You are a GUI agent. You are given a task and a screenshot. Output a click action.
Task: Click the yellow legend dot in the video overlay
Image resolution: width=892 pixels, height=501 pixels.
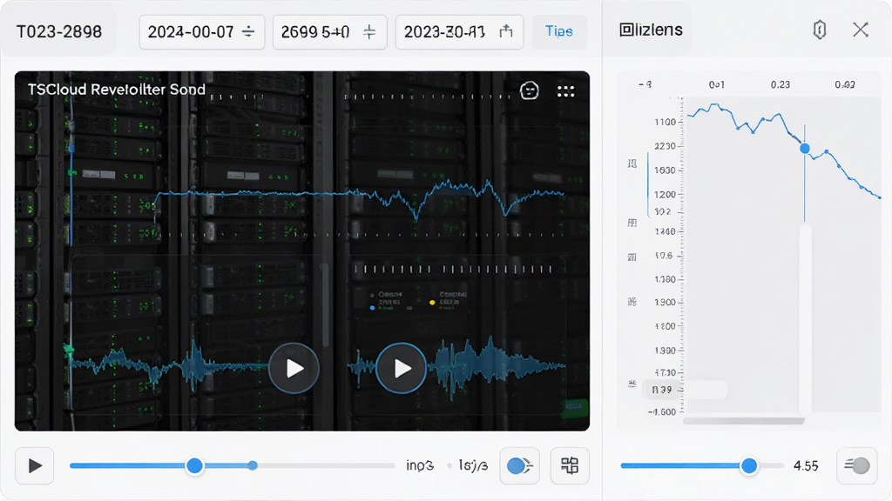pos(432,302)
